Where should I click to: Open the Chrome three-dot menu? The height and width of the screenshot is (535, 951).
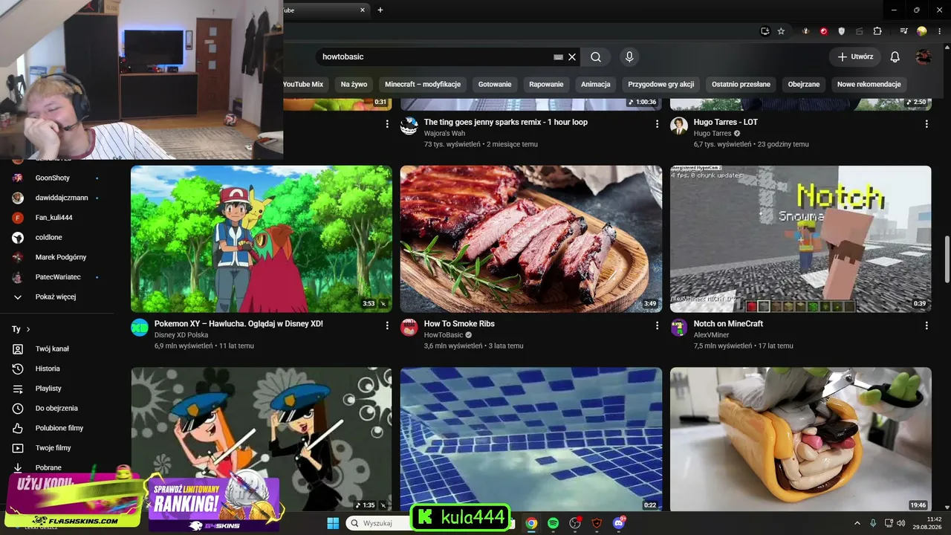939,31
